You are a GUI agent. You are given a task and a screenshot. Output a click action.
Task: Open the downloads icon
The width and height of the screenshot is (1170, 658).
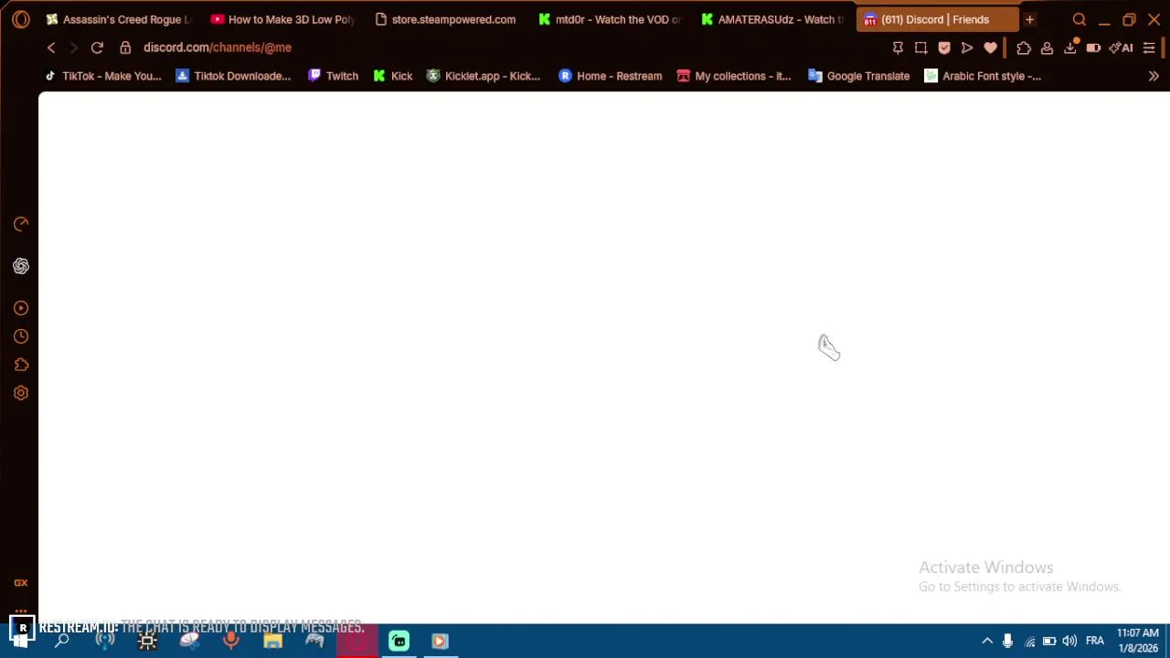[1070, 48]
